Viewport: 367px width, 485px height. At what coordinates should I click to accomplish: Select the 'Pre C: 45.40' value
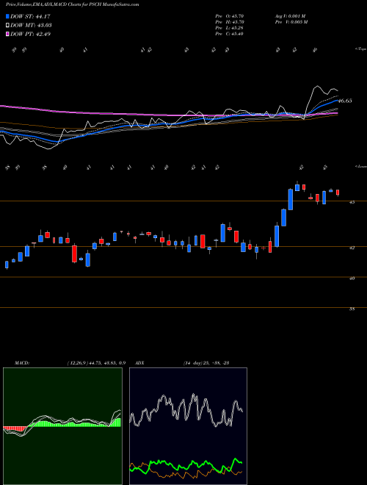(x=230, y=33)
